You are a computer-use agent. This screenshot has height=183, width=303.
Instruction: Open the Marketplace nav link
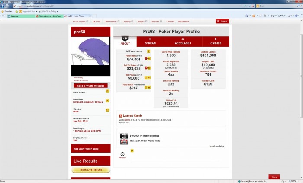point(184,22)
